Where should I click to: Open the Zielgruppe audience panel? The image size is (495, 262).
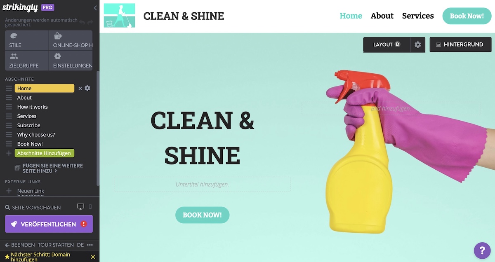tap(27, 61)
